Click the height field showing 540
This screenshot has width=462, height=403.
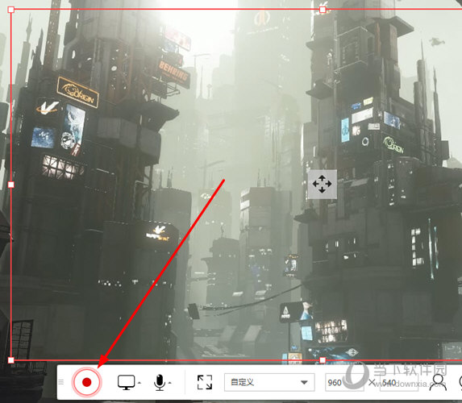pos(399,382)
